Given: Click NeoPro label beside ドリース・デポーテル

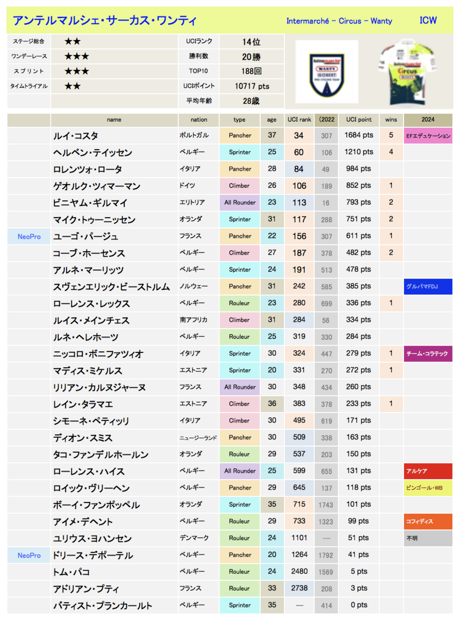Looking at the screenshot, I should coord(29,555).
